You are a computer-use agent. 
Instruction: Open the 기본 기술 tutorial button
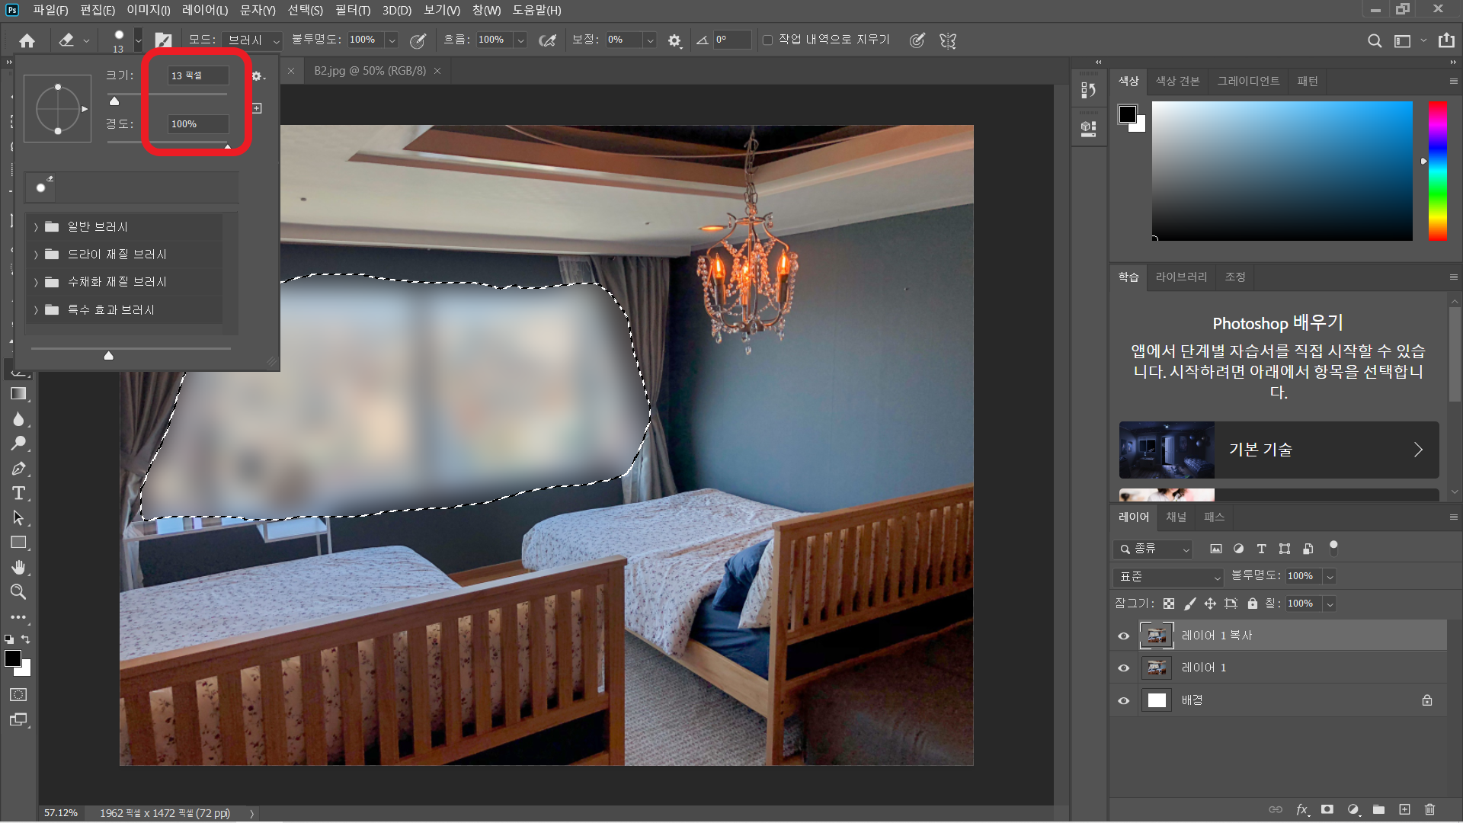click(x=1279, y=450)
